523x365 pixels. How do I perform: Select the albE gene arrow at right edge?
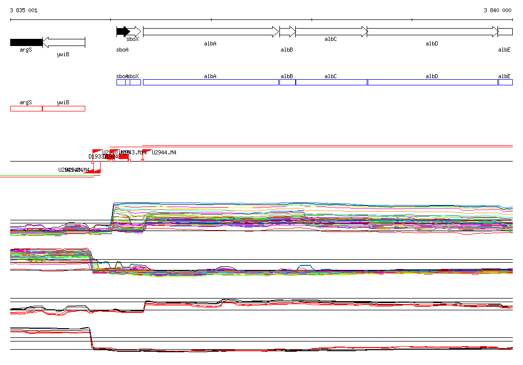505,32
